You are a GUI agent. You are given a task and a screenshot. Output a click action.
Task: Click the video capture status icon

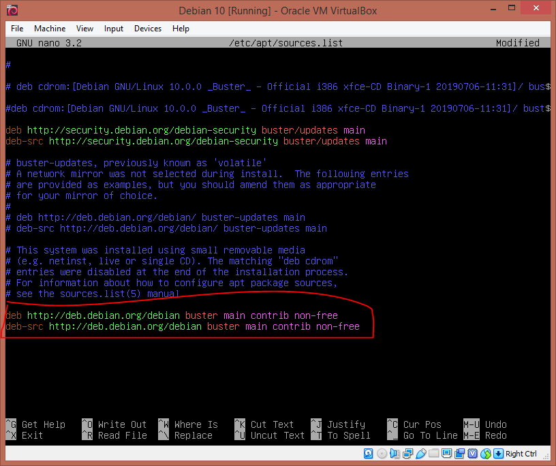(x=460, y=454)
